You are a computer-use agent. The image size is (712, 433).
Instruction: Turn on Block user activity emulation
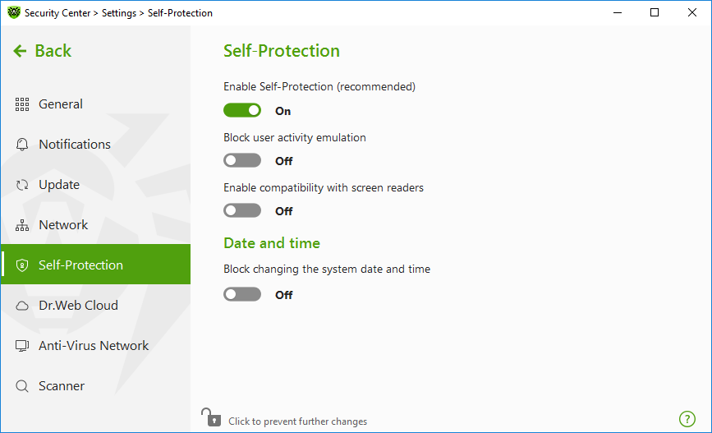tap(242, 160)
